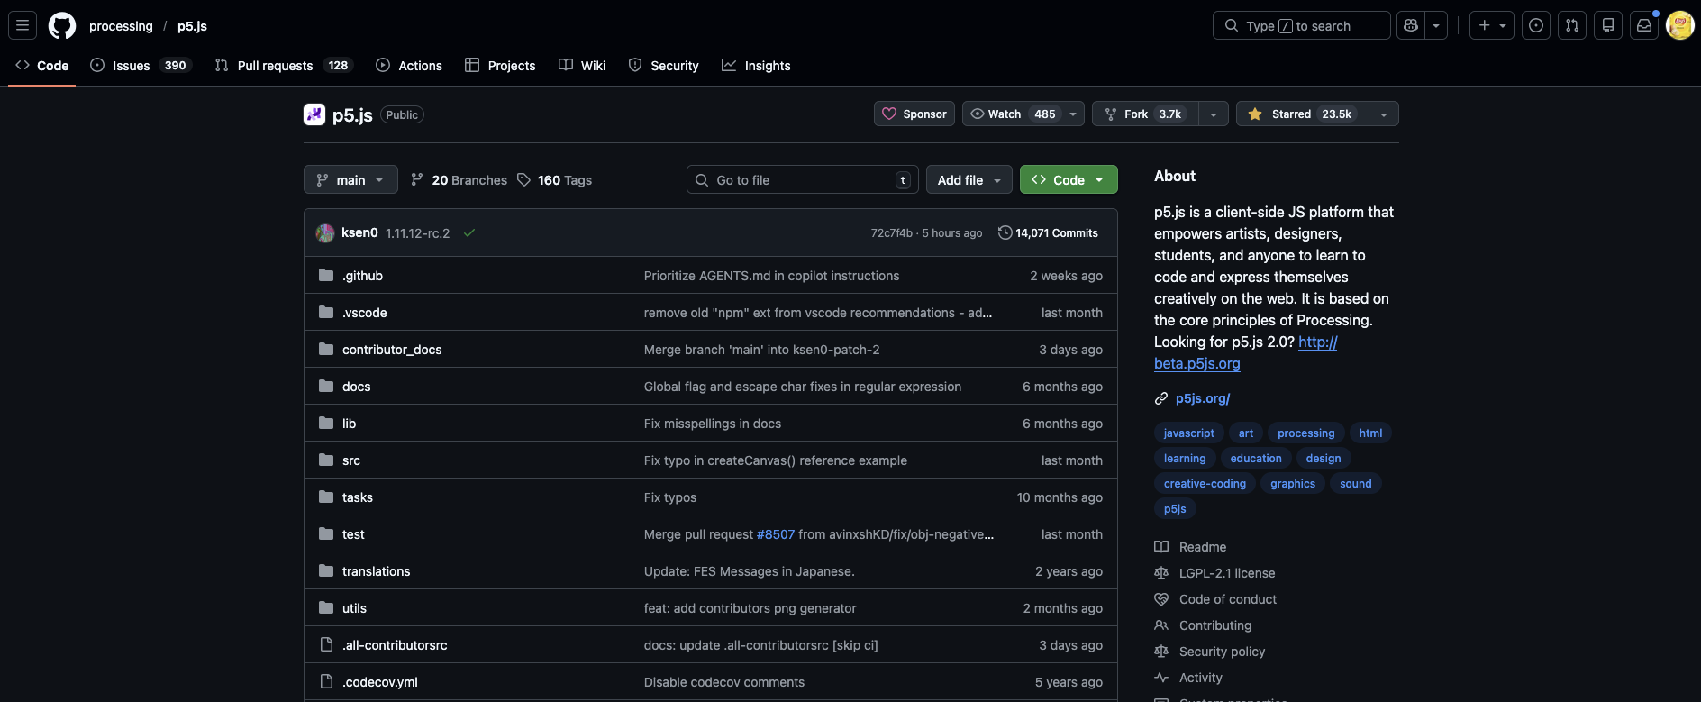Expand the green Code dropdown
The width and height of the screenshot is (1701, 702).
tap(1069, 180)
